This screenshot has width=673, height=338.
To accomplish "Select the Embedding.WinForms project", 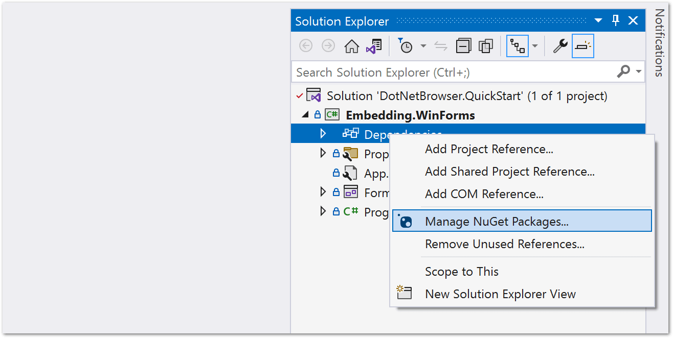I will click(410, 115).
